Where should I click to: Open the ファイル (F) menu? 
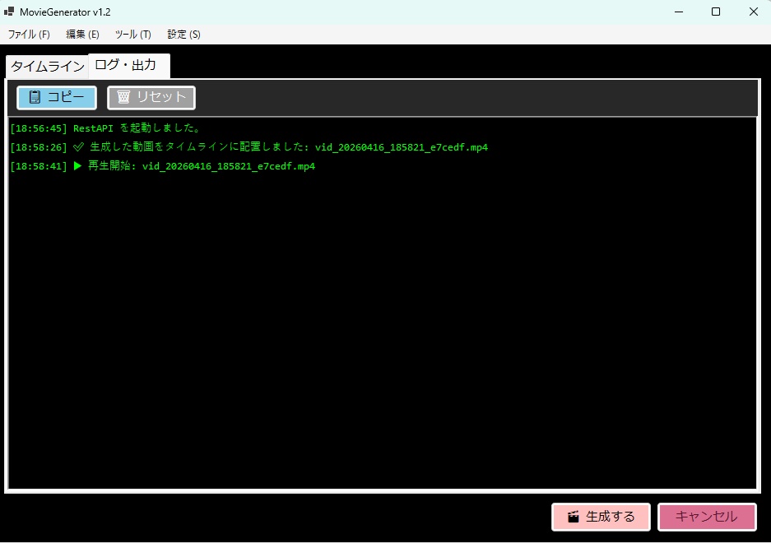click(29, 35)
